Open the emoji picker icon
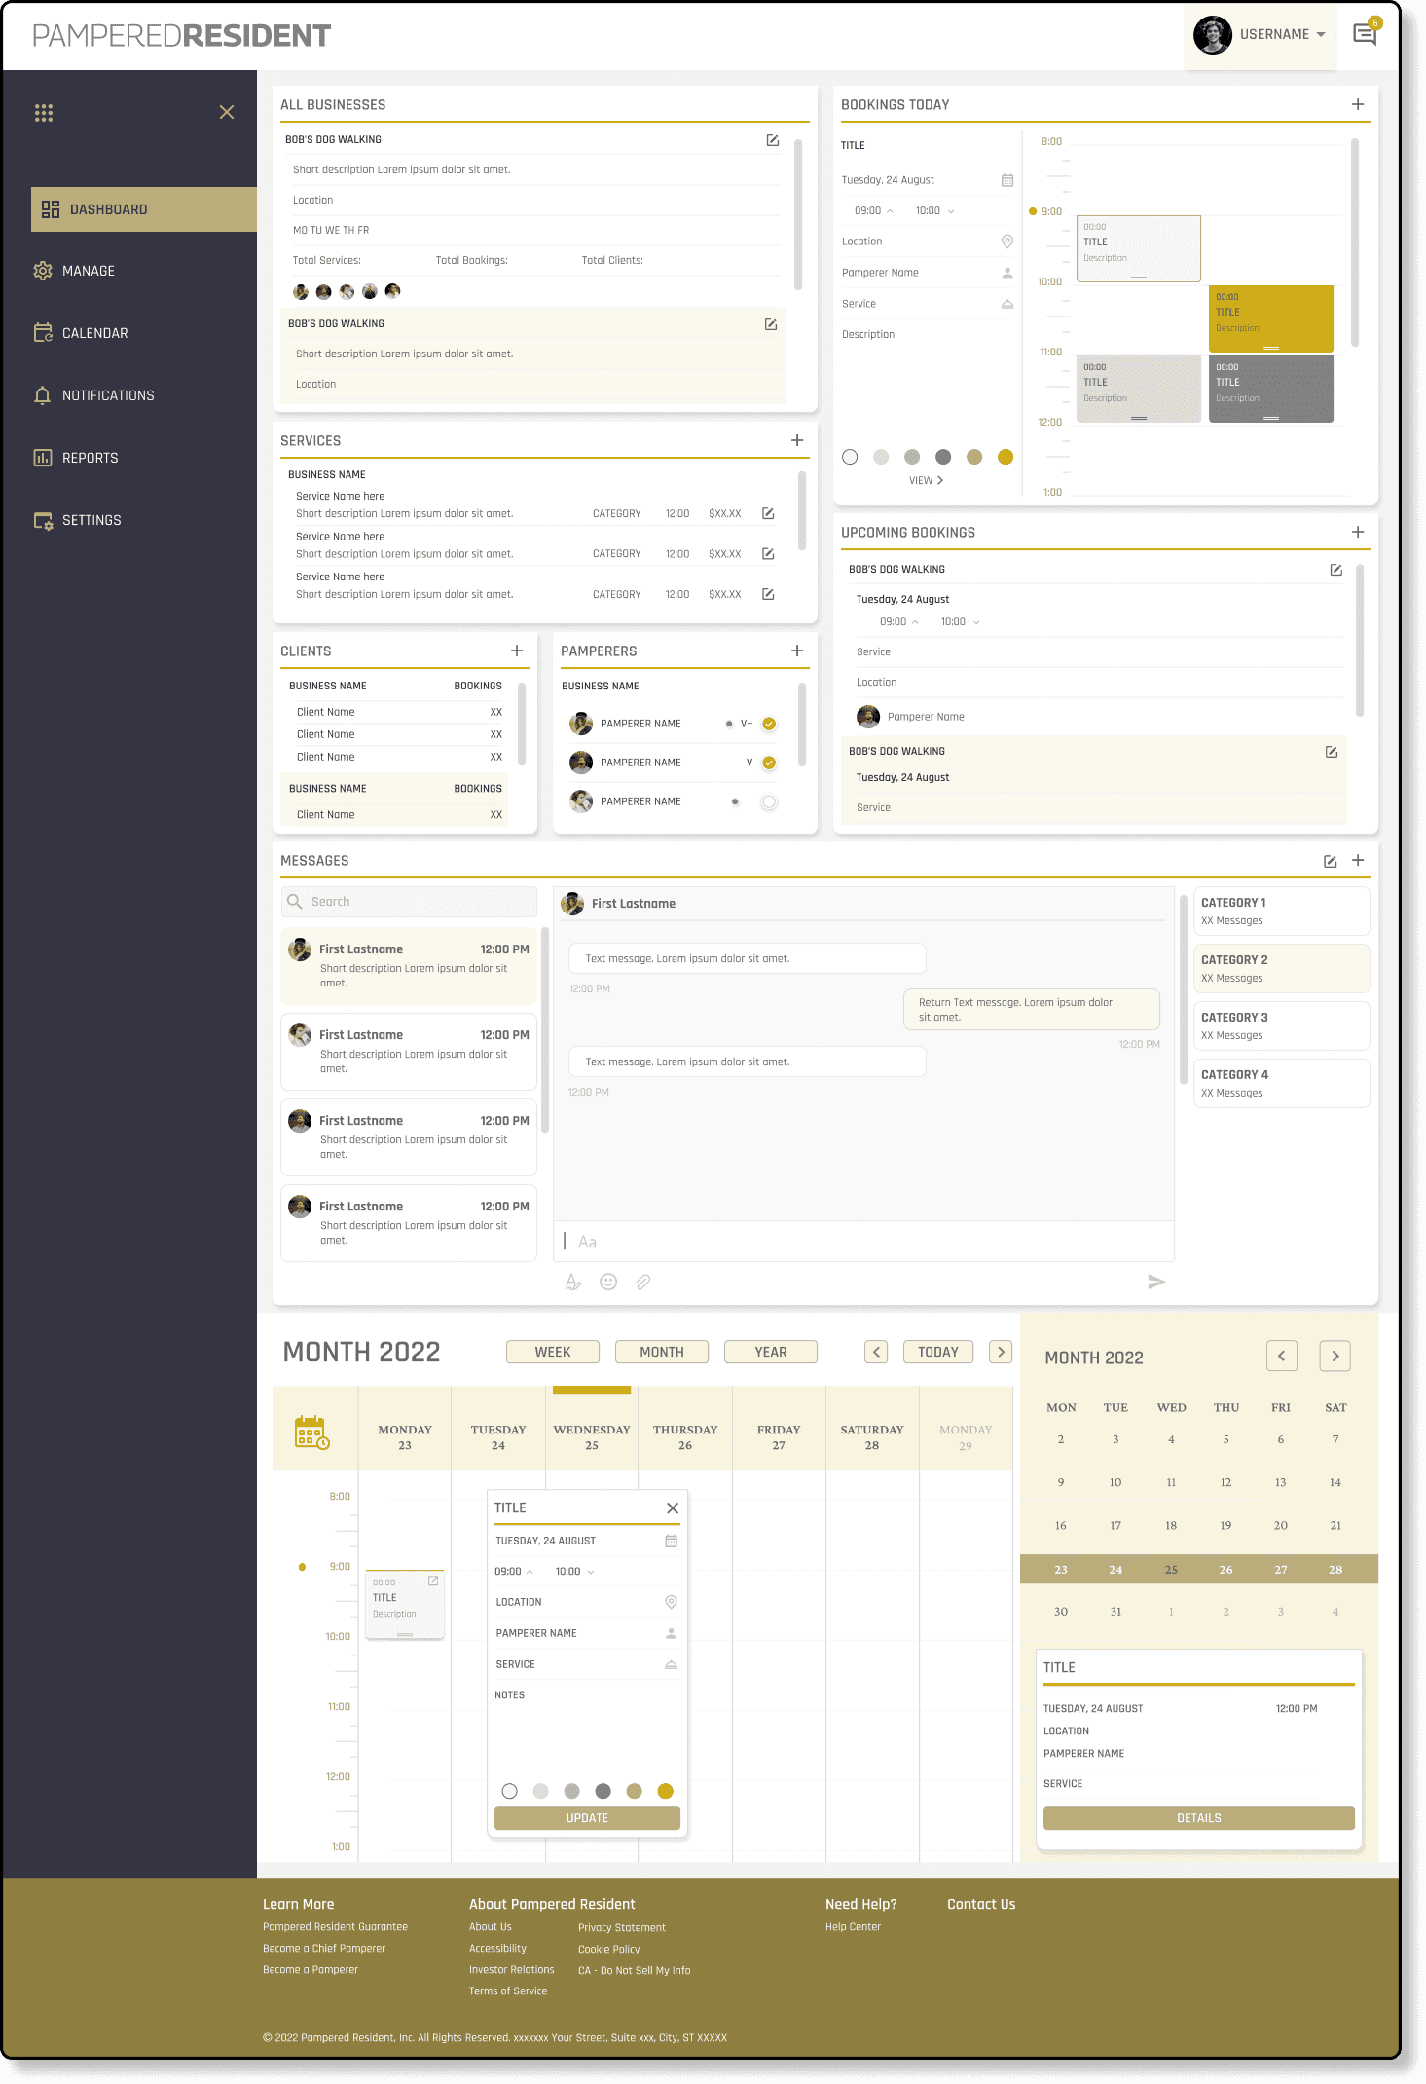Viewport: 1426px width, 2084px height. coord(608,1282)
